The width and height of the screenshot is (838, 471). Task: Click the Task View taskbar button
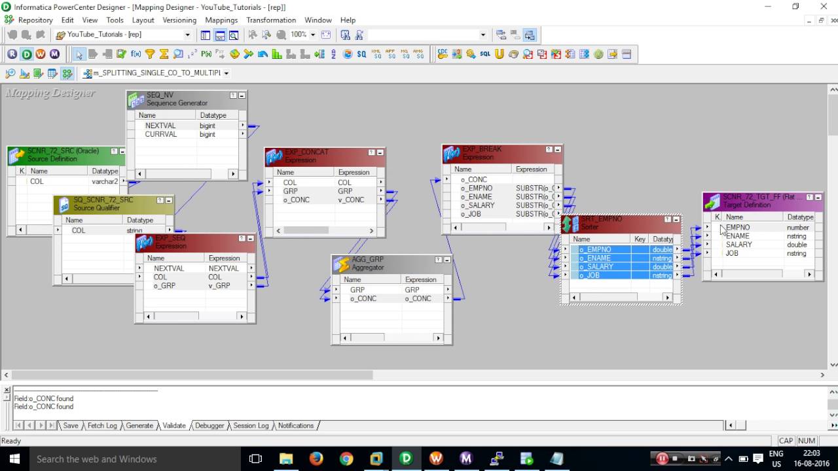click(x=256, y=459)
